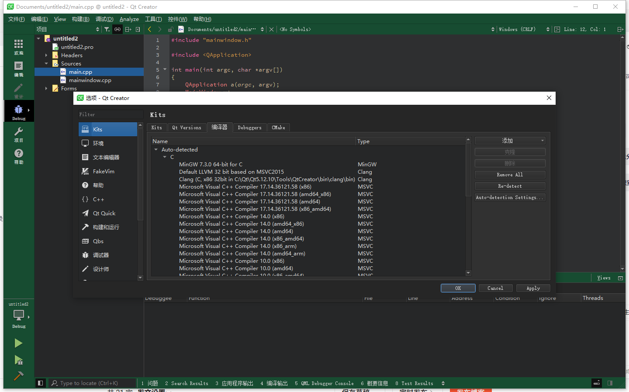This screenshot has height=392, width=629.
Task: Open the 构建(B) menu
Action: point(81,19)
